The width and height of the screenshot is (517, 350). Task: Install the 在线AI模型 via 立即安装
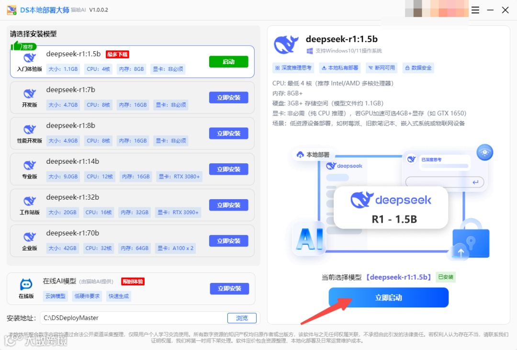coord(229,289)
